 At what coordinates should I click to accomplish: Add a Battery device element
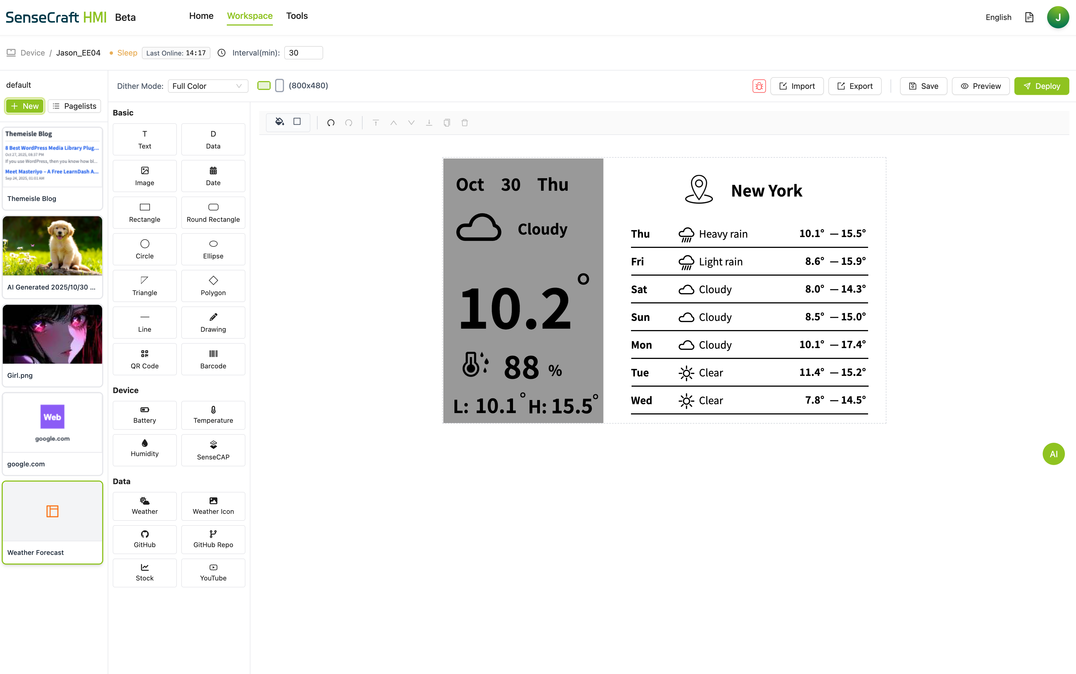(x=144, y=414)
